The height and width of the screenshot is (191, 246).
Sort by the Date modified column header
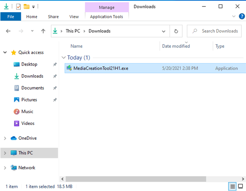pyautogui.click(x=176, y=46)
